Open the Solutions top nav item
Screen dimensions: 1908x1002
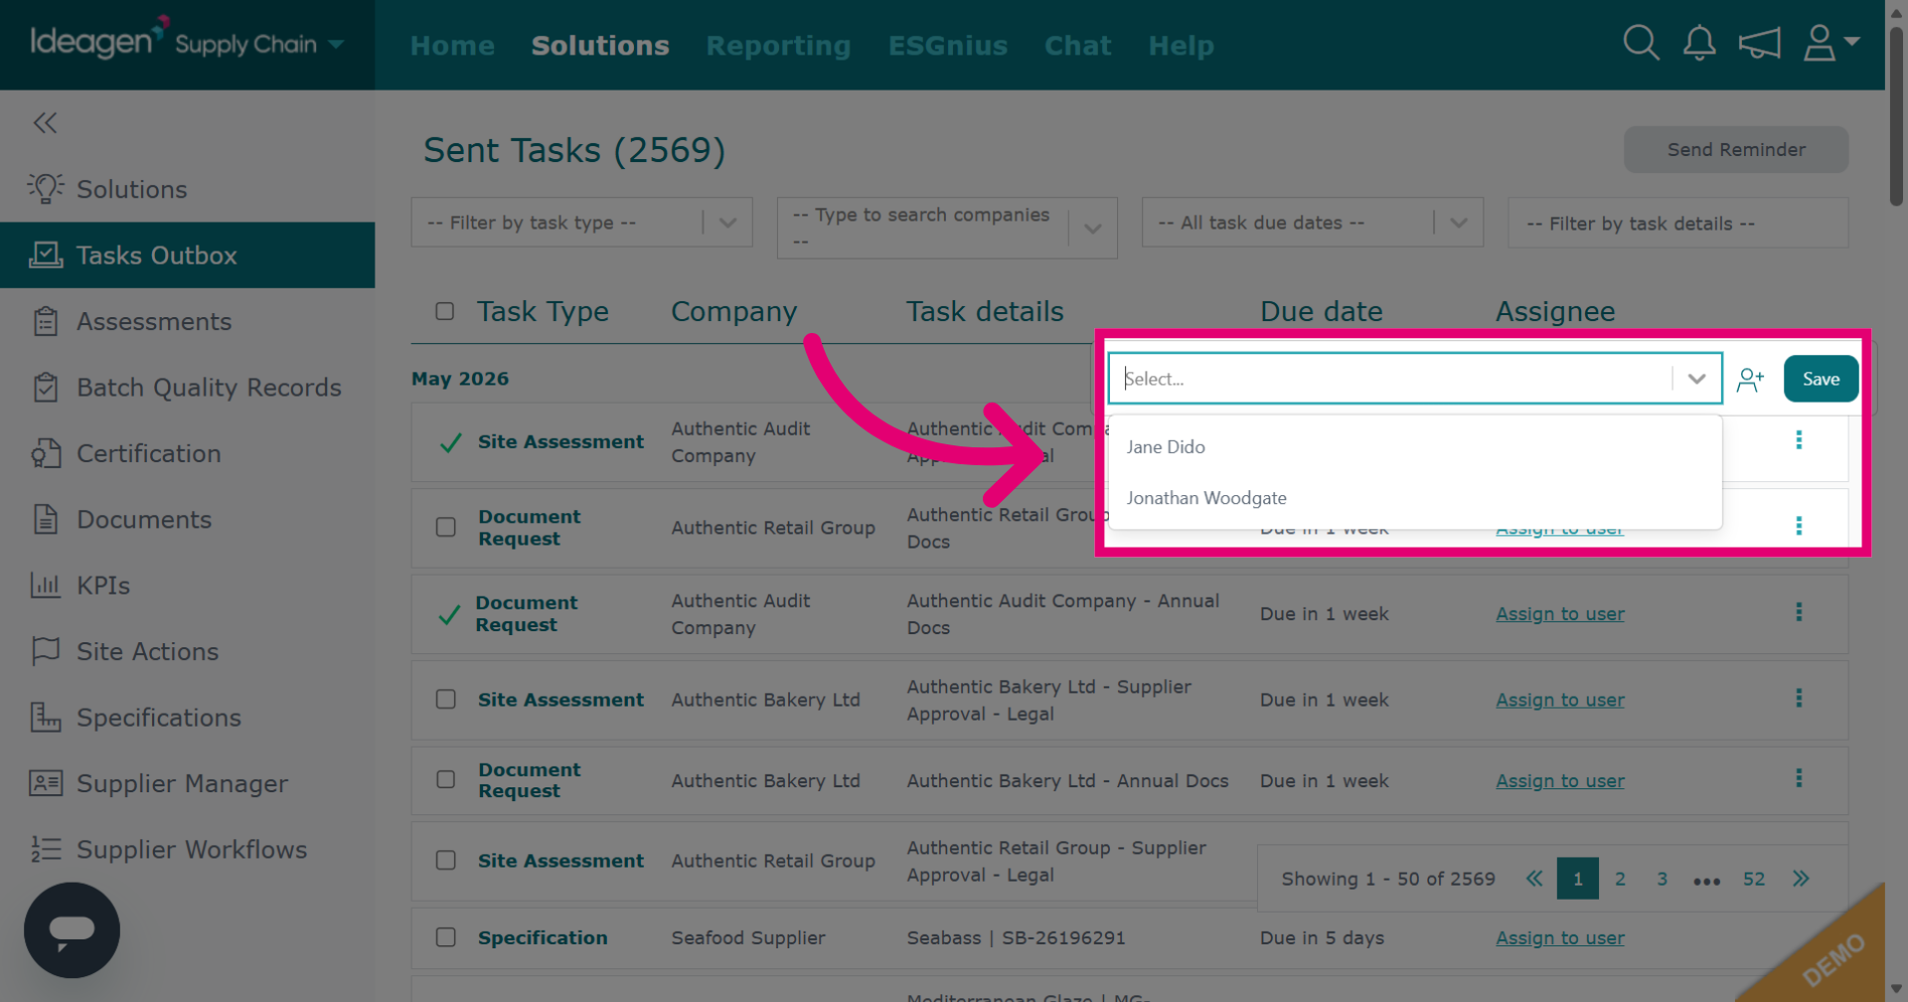[600, 46]
